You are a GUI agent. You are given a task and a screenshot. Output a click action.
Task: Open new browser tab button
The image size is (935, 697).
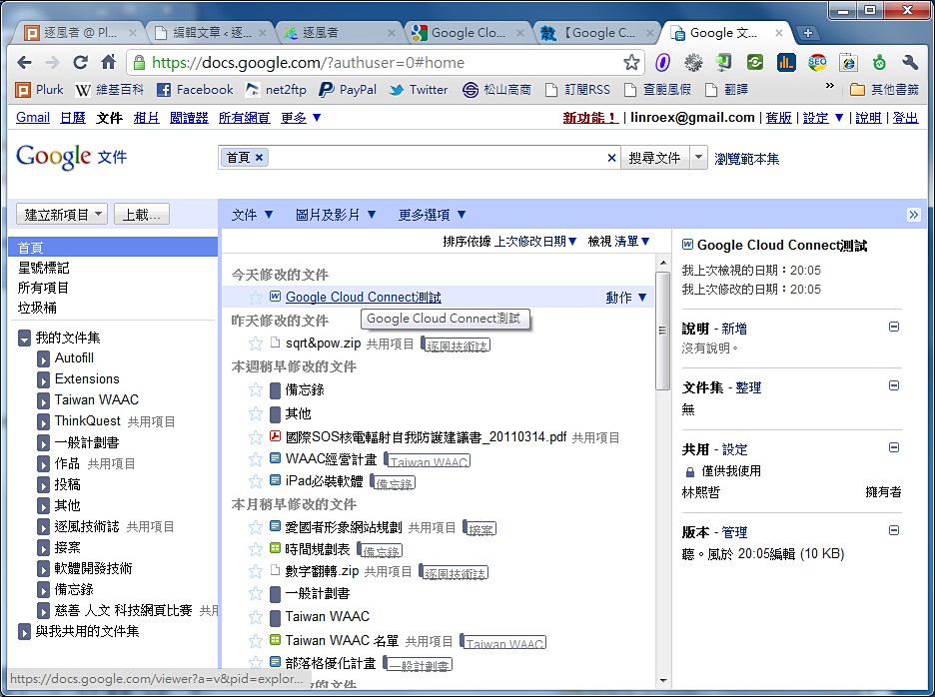808,33
